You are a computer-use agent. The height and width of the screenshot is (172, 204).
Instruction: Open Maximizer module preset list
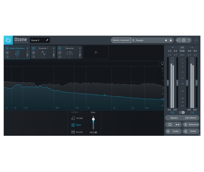(60, 57)
